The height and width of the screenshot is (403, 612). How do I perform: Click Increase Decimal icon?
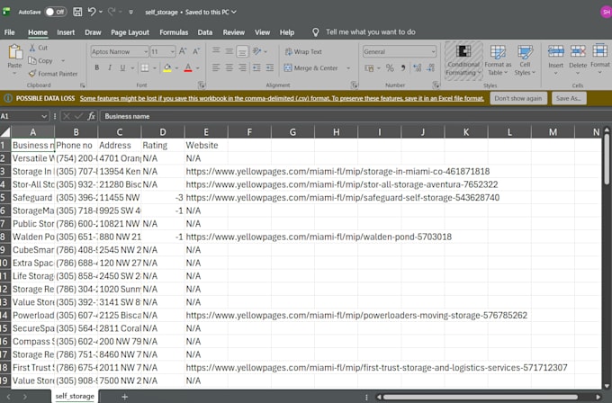[x=418, y=67]
